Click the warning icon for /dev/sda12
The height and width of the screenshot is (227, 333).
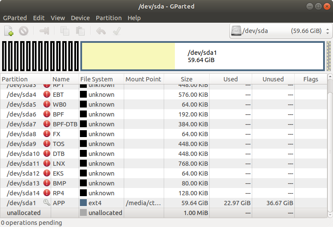click(x=47, y=173)
